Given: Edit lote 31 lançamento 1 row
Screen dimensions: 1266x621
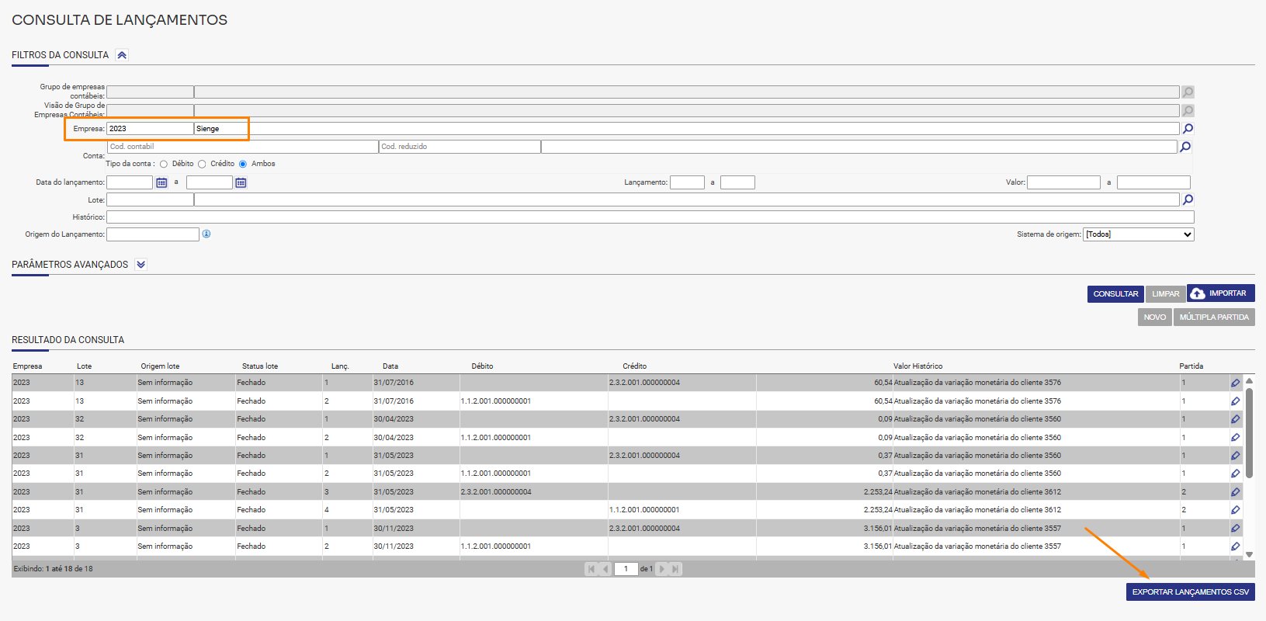Looking at the screenshot, I should (1235, 456).
